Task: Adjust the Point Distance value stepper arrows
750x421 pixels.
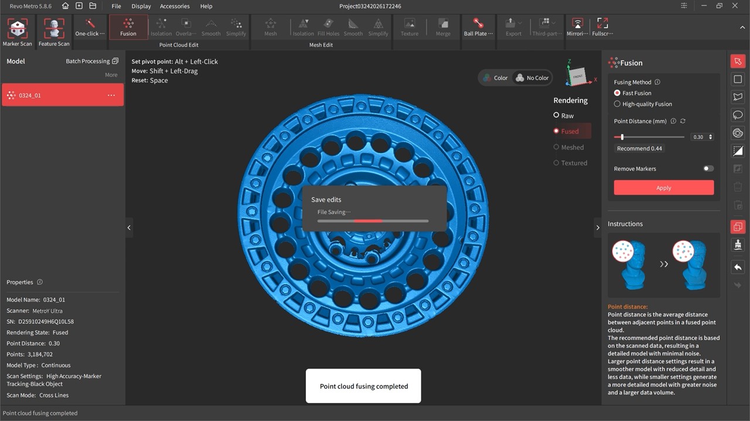Action: [711, 137]
